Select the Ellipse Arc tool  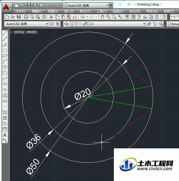[x=5, y=89]
